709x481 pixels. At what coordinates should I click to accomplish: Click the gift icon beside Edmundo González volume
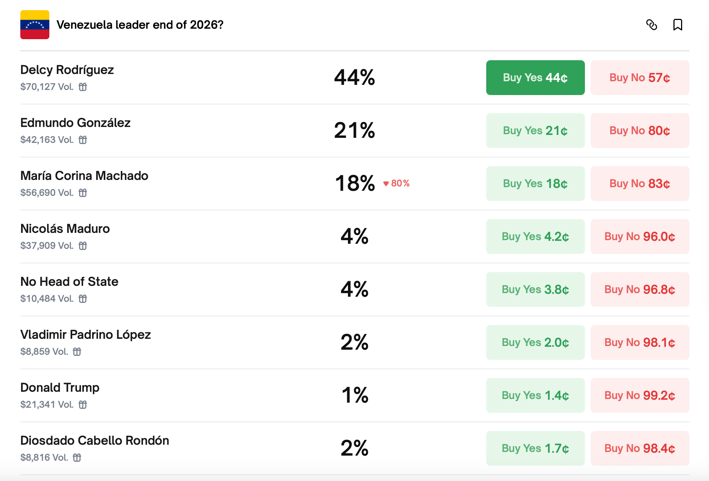pyautogui.click(x=83, y=140)
